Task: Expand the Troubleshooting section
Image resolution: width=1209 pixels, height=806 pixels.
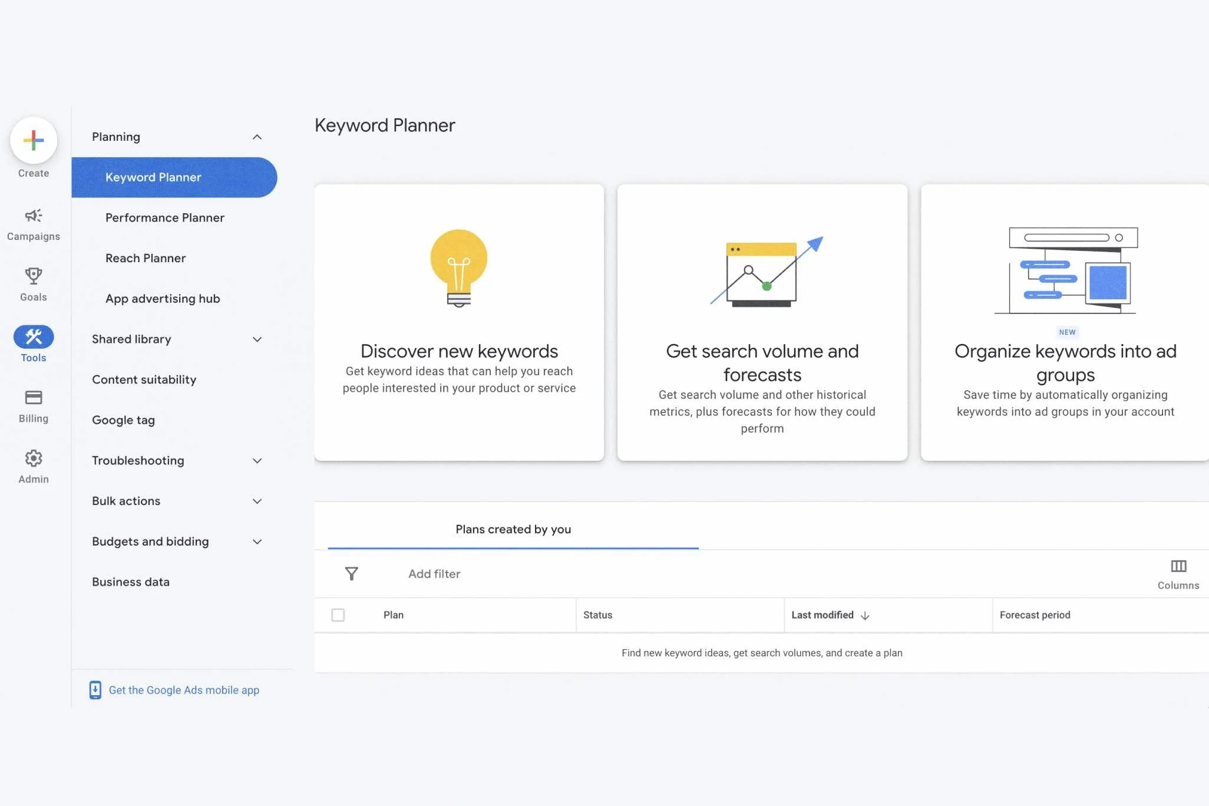Action: pyautogui.click(x=257, y=461)
